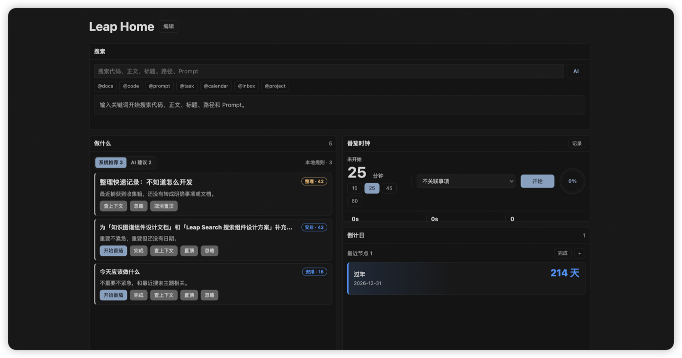Click 开始番茄 on the 今天应该做什么 task

point(113,295)
